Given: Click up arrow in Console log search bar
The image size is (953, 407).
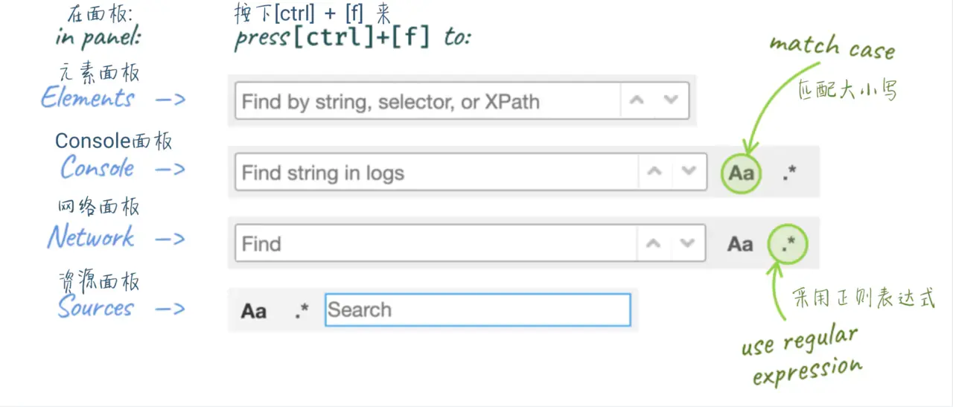Looking at the screenshot, I should [x=654, y=172].
